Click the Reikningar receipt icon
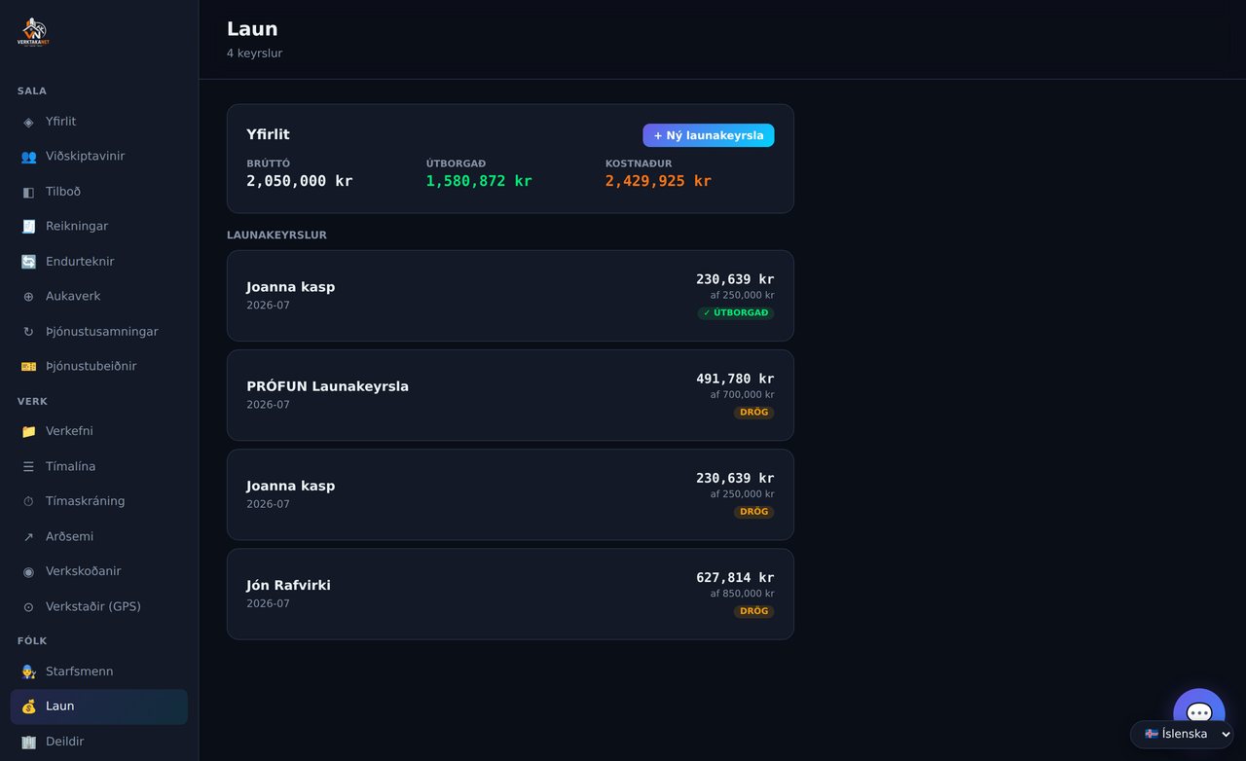Image resolution: width=1246 pixels, height=761 pixels. point(28,227)
